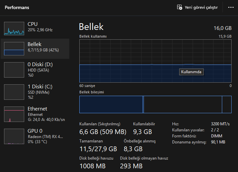This screenshot has width=238, height=172.
Task: Click the large Bellek title heading
Action: (x=91, y=27)
